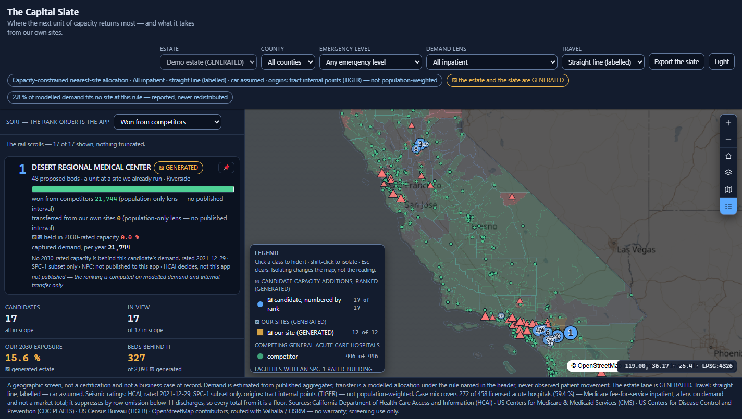Zoom out of the map
This screenshot has height=419, width=742.
coord(728,139)
